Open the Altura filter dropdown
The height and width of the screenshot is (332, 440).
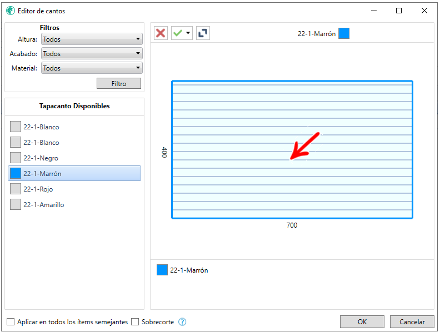coord(92,39)
